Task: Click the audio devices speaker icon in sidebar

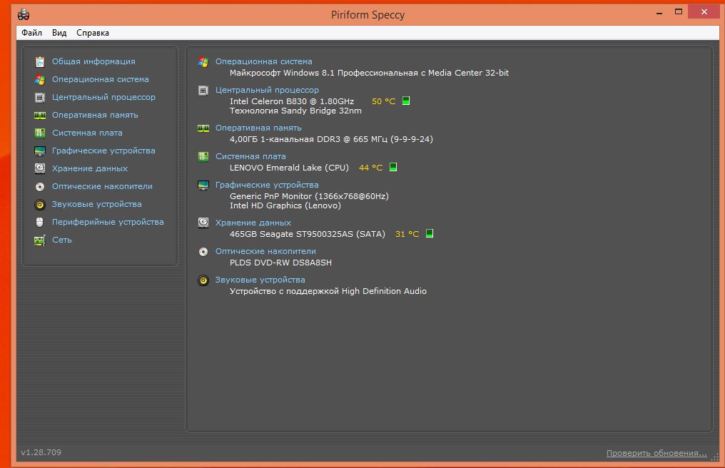Action: pos(39,204)
